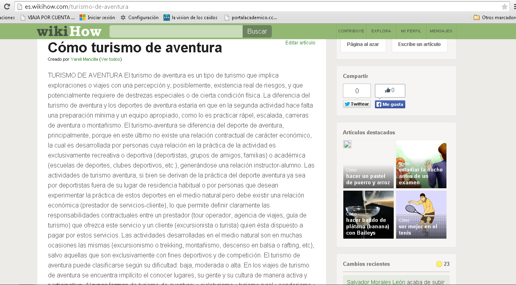The image size is (516, 285).
Task: Click the browser address bar URL
Action: click(x=77, y=7)
